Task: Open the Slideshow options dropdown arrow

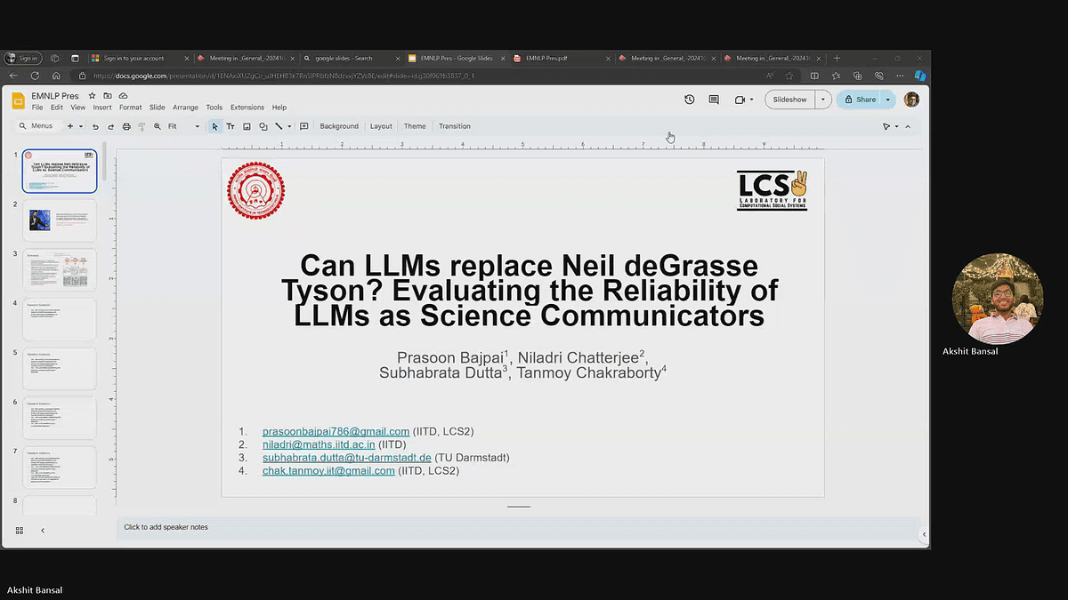Action: tap(823, 100)
